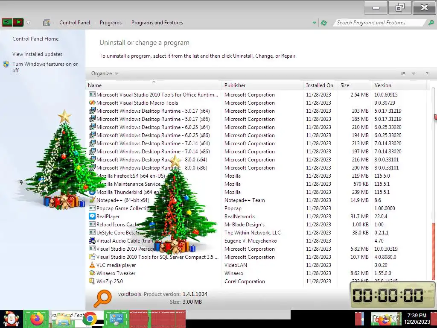
Task: Close the timer widget
Action: point(432,285)
